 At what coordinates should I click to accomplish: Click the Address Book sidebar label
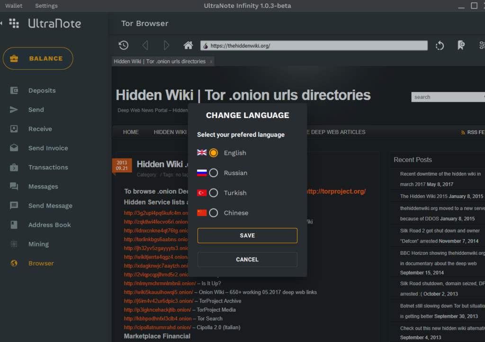click(49, 225)
